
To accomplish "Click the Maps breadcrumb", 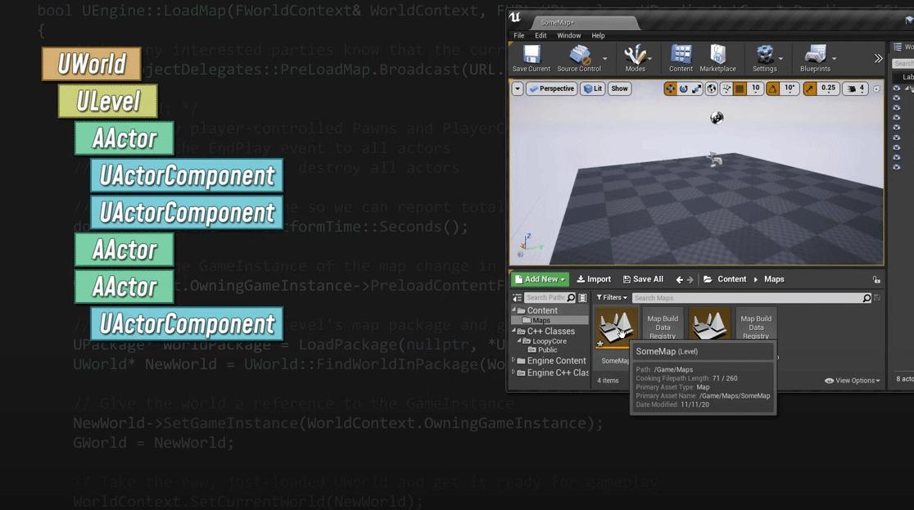I will pos(774,279).
